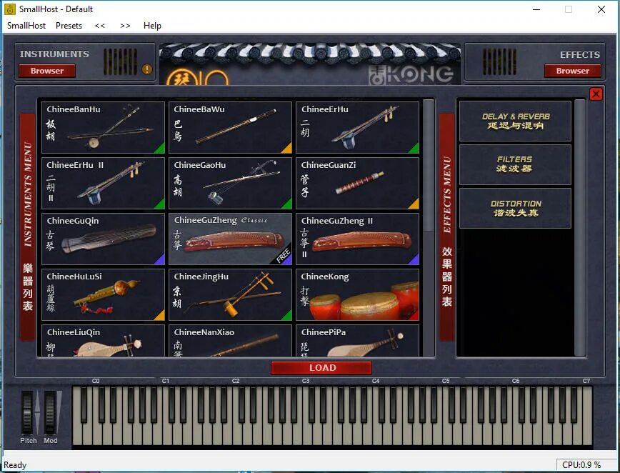Open the Presets menu

(69, 26)
